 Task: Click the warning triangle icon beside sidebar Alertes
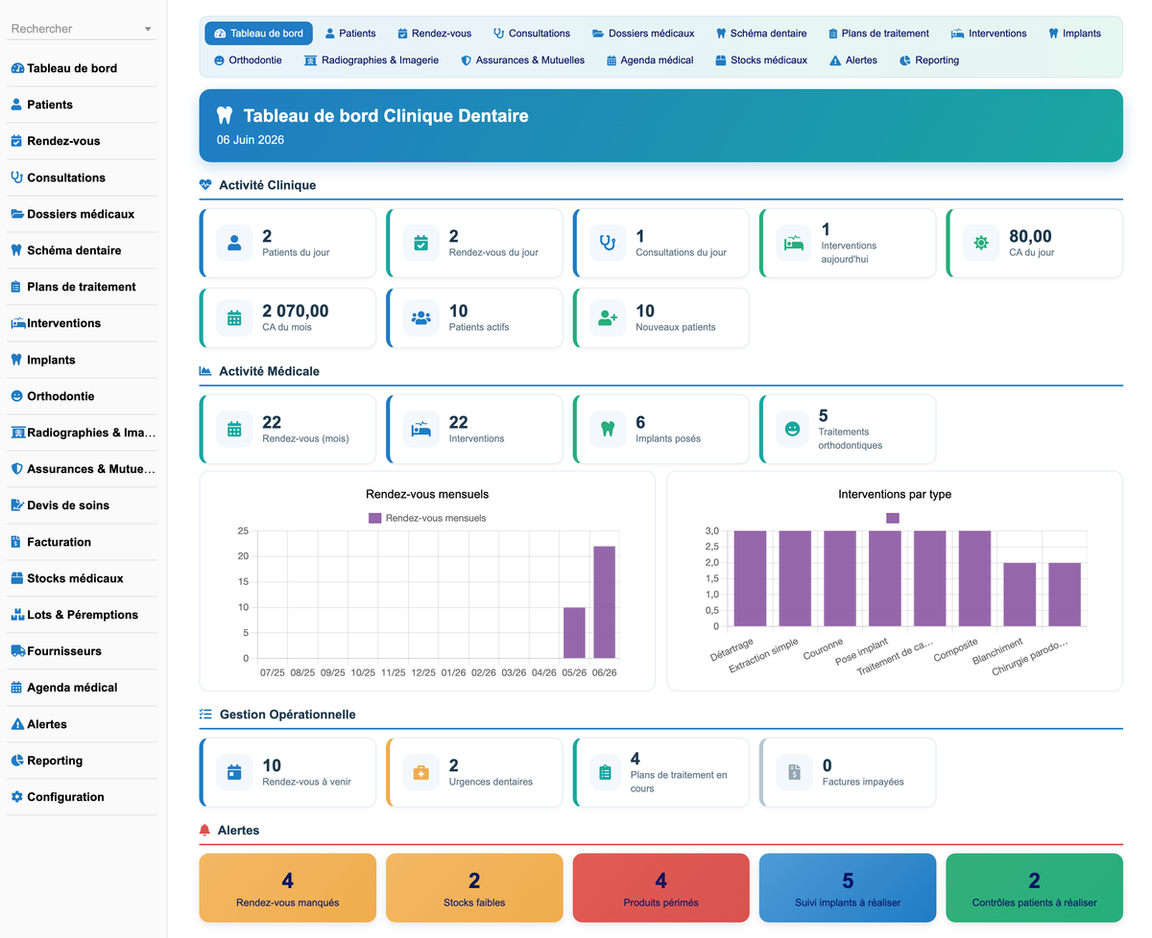pyautogui.click(x=16, y=724)
